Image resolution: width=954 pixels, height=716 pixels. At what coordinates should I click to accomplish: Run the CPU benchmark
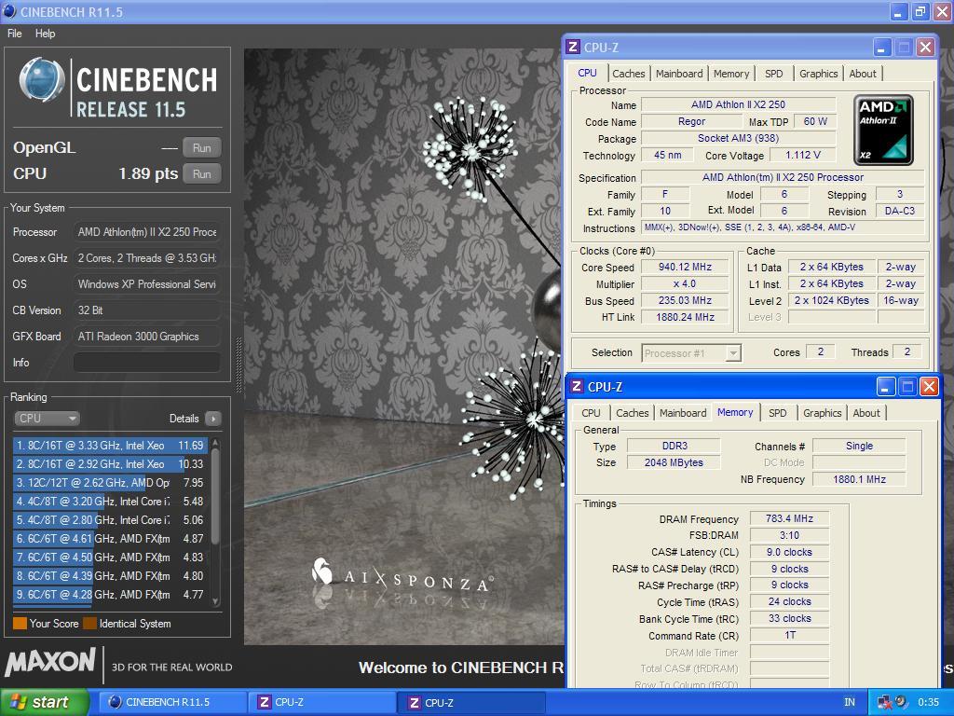[x=201, y=174]
